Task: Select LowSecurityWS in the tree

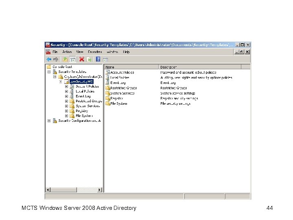Action: (x=81, y=81)
